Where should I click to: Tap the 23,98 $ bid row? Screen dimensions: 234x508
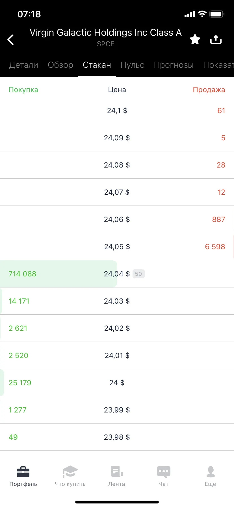(x=117, y=437)
